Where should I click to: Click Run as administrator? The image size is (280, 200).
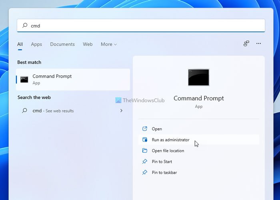pyautogui.click(x=198, y=140)
